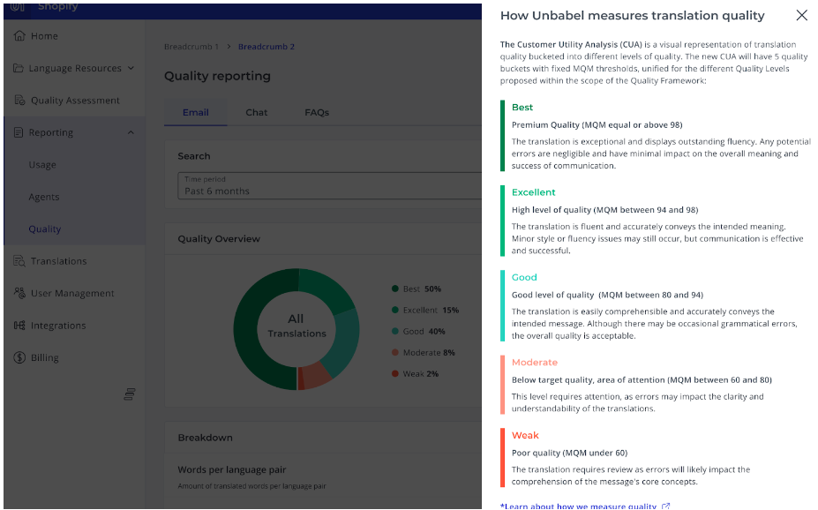
Task: Click the Moderate legend color dot
Action: point(395,353)
